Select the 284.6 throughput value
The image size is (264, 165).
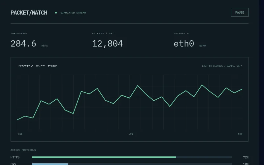coord(23,44)
